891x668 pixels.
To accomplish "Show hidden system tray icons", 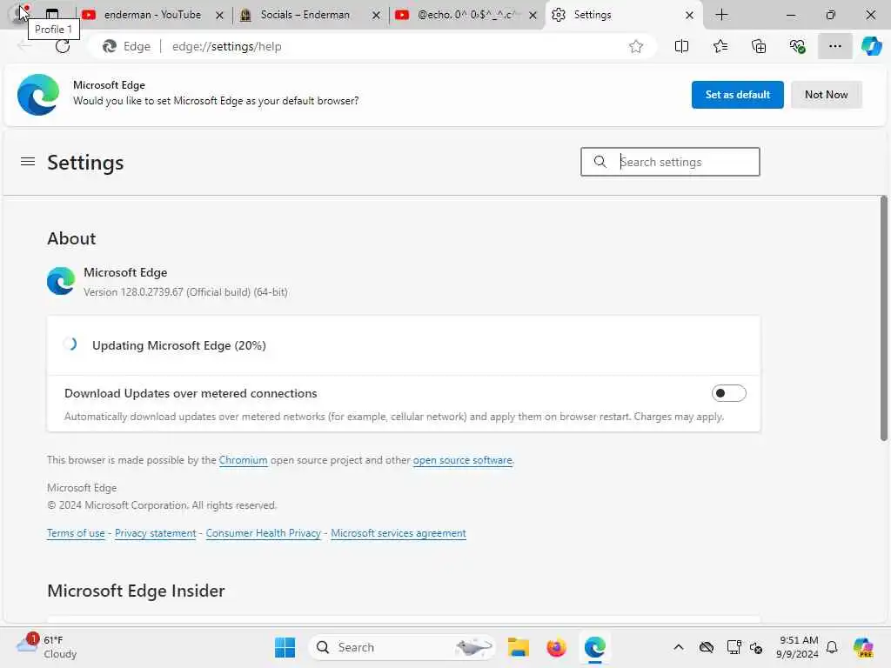I will [x=679, y=647].
